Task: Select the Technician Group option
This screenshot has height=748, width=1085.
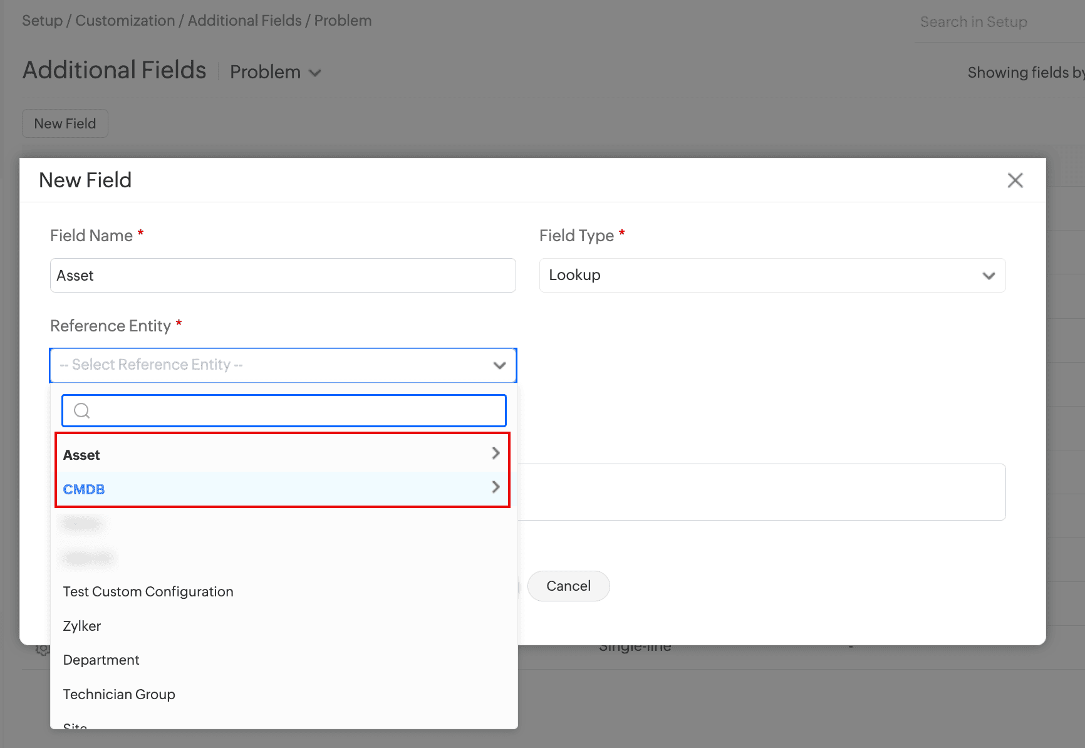Action: (119, 695)
